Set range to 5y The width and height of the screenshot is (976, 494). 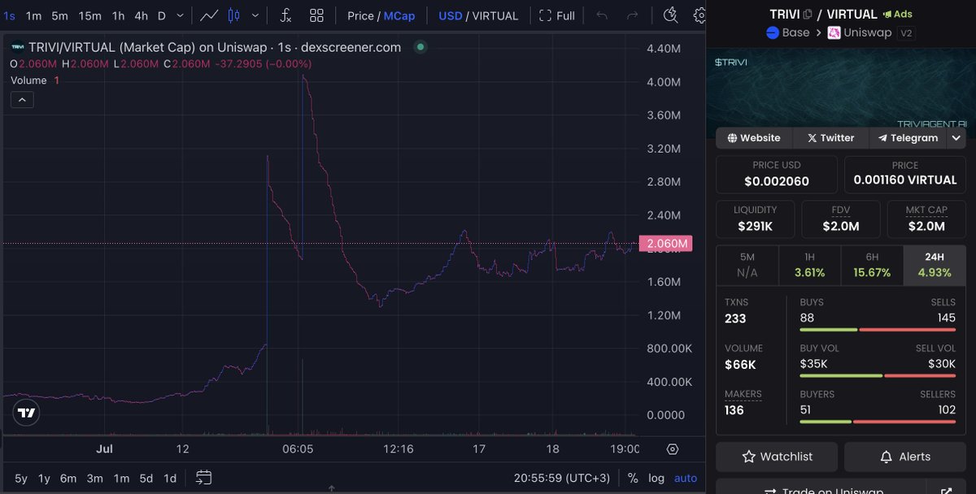click(x=21, y=478)
